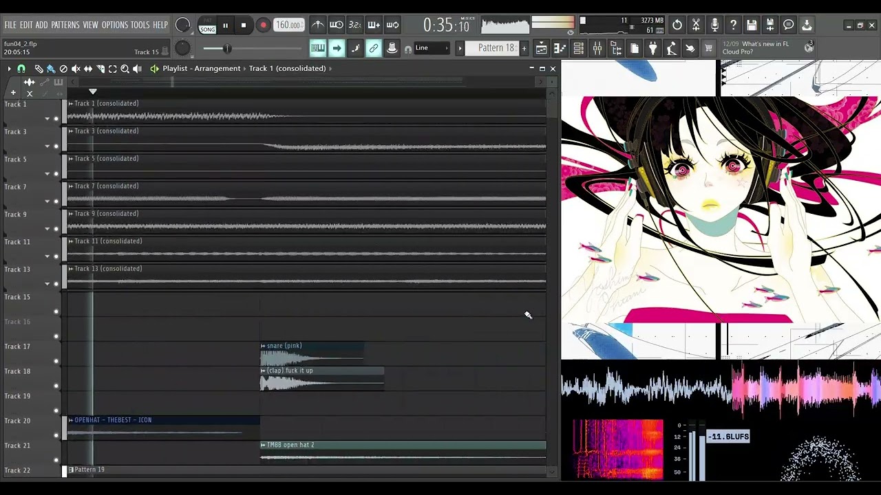Click the 160.000 tempo field
This screenshot has width=881, height=495.
[x=288, y=25]
